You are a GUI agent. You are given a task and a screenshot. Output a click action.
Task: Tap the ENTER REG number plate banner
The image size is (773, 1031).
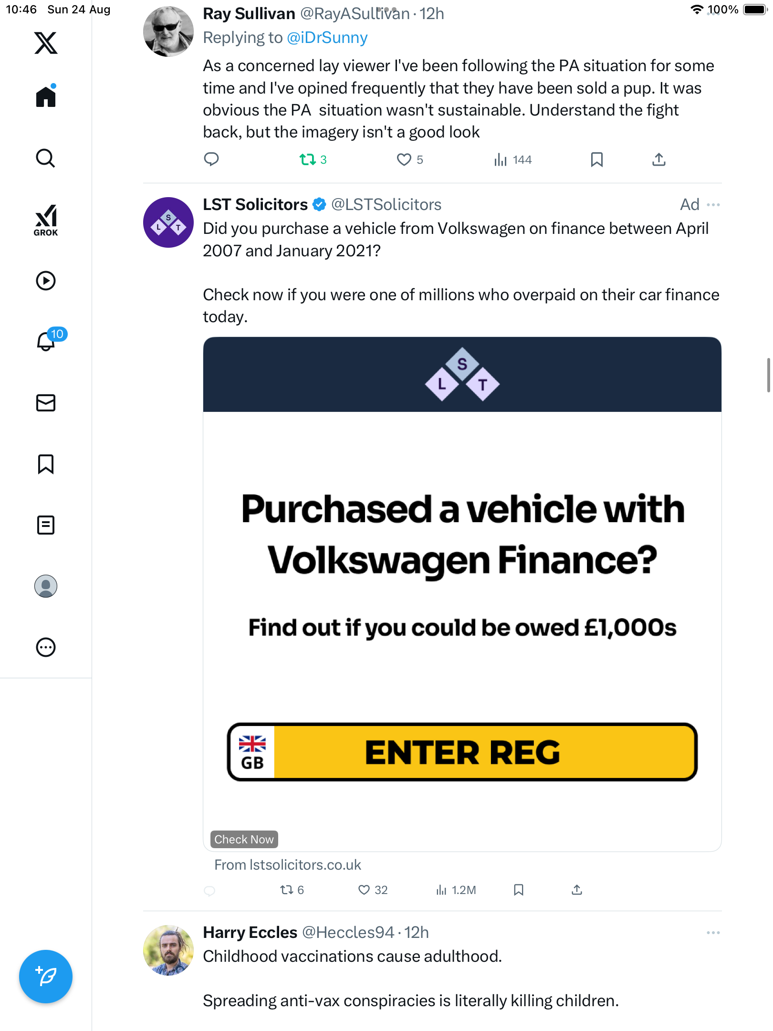462,752
